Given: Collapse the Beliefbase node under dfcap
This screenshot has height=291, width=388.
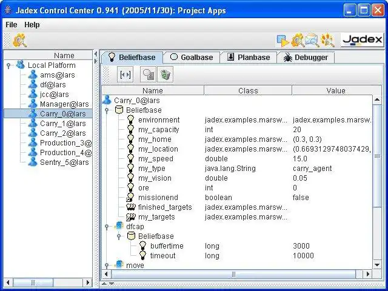Looking at the screenshot, I should pyautogui.click(x=119, y=236).
